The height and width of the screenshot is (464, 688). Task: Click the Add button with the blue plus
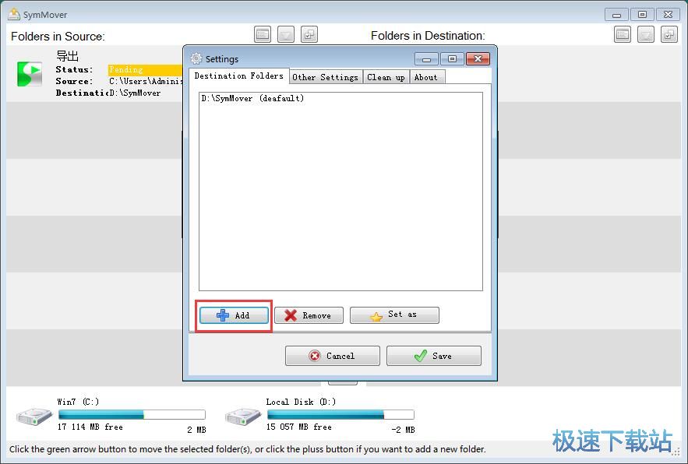pyautogui.click(x=234, y=315)
